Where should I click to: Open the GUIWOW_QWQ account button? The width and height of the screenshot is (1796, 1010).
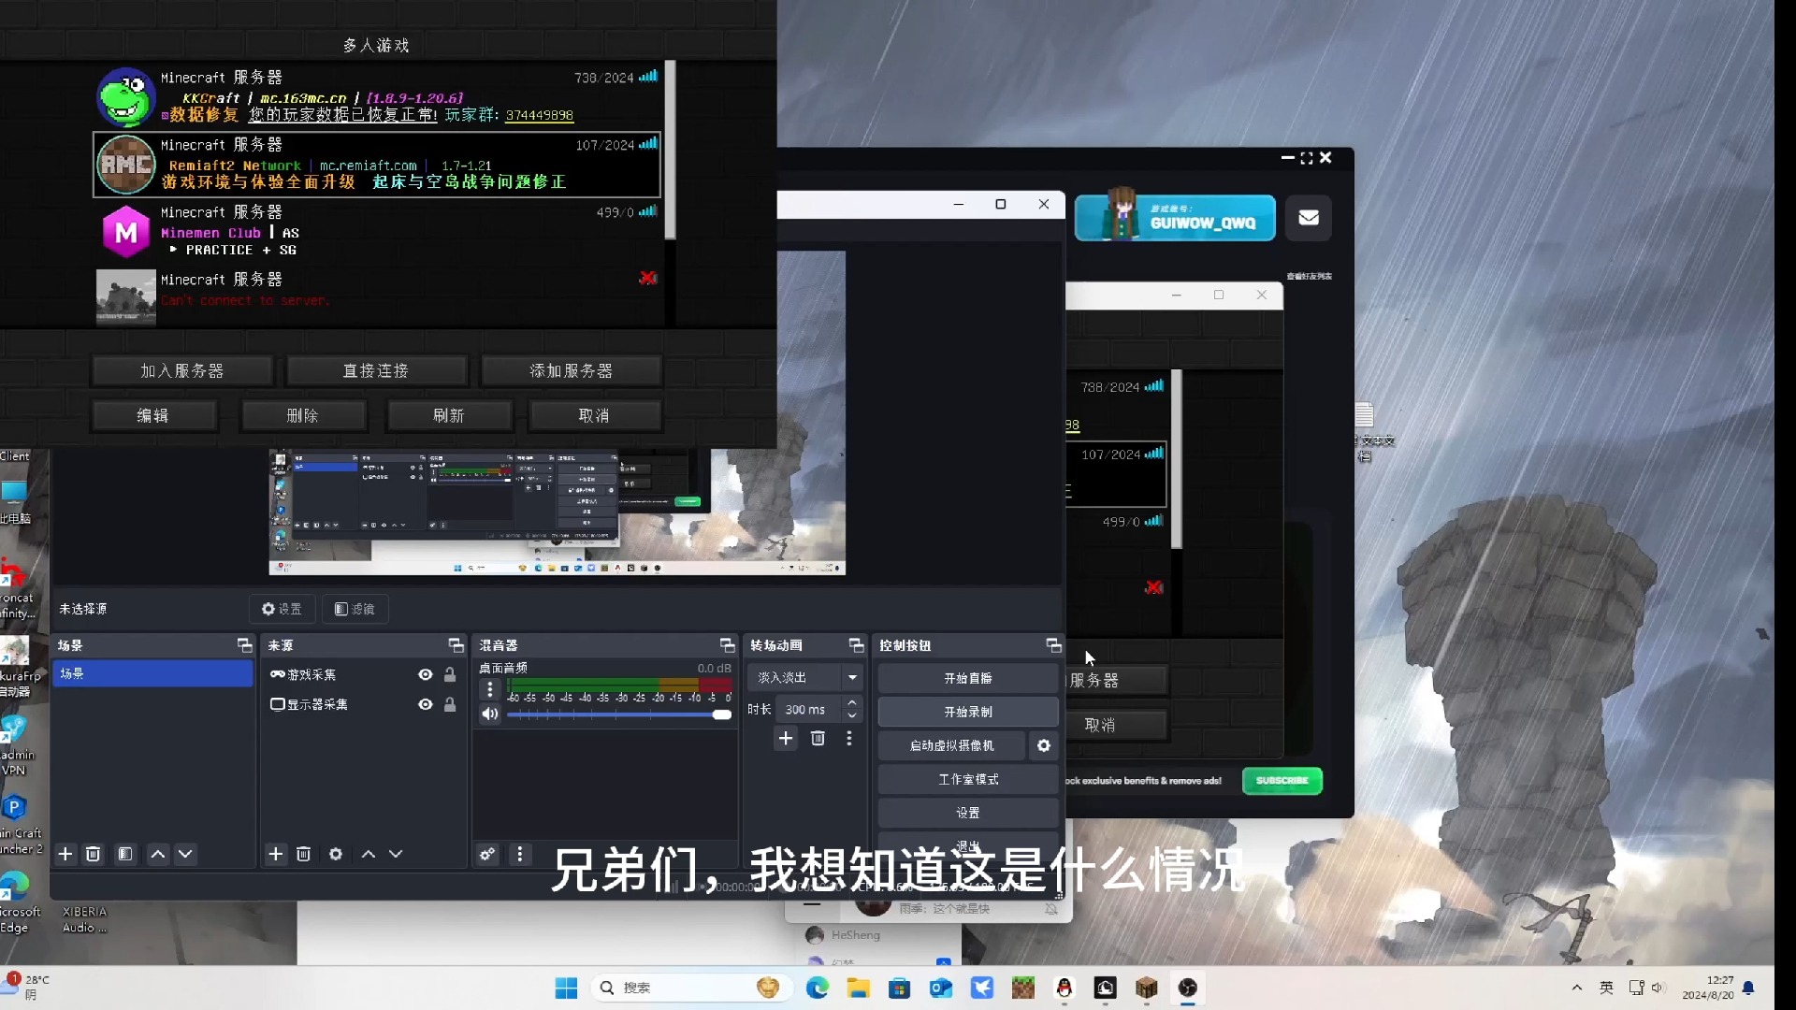click(x=1175, y=218)
